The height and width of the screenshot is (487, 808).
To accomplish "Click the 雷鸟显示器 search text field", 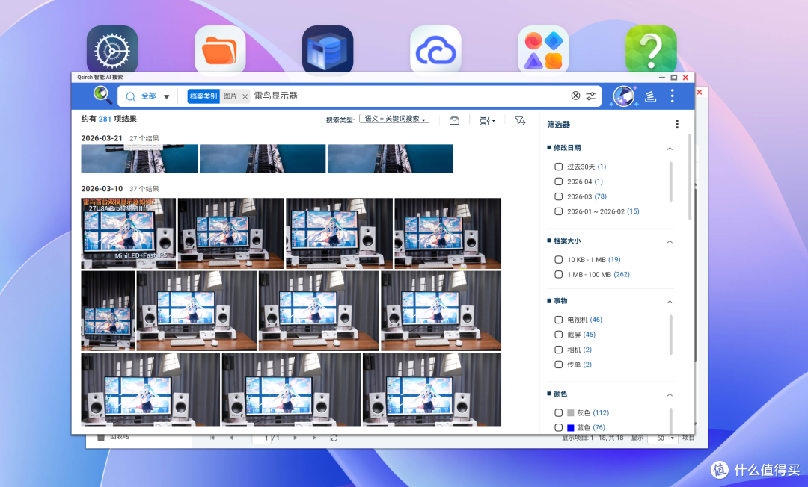I will click(410, 96).
